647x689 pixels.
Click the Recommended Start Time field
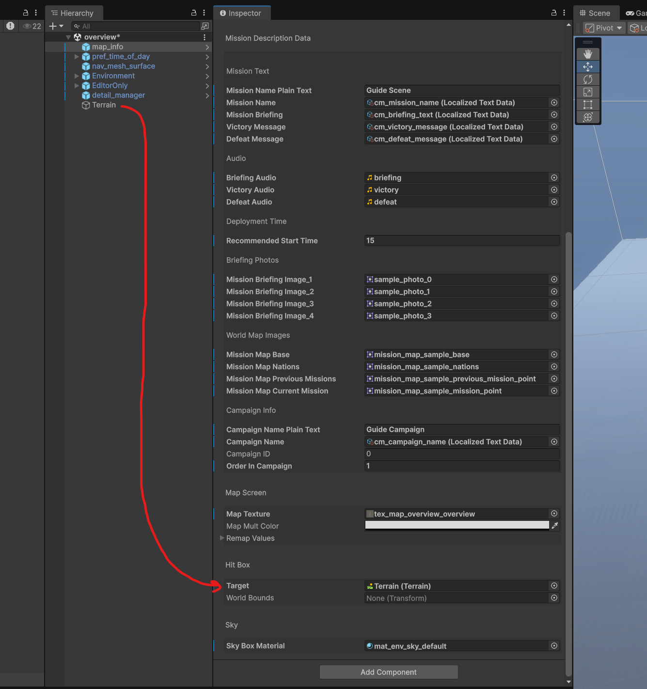pos(462,240)
